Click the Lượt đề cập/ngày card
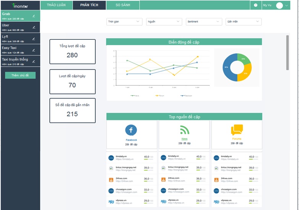The height and width of the screenshot is (210, 299). click(73, 81)
